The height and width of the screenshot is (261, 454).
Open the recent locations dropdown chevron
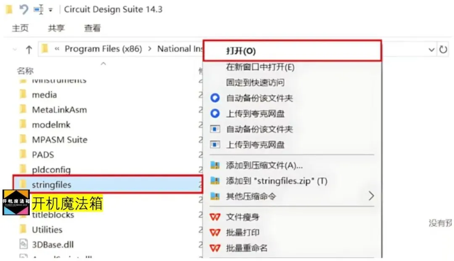point(15,49)
